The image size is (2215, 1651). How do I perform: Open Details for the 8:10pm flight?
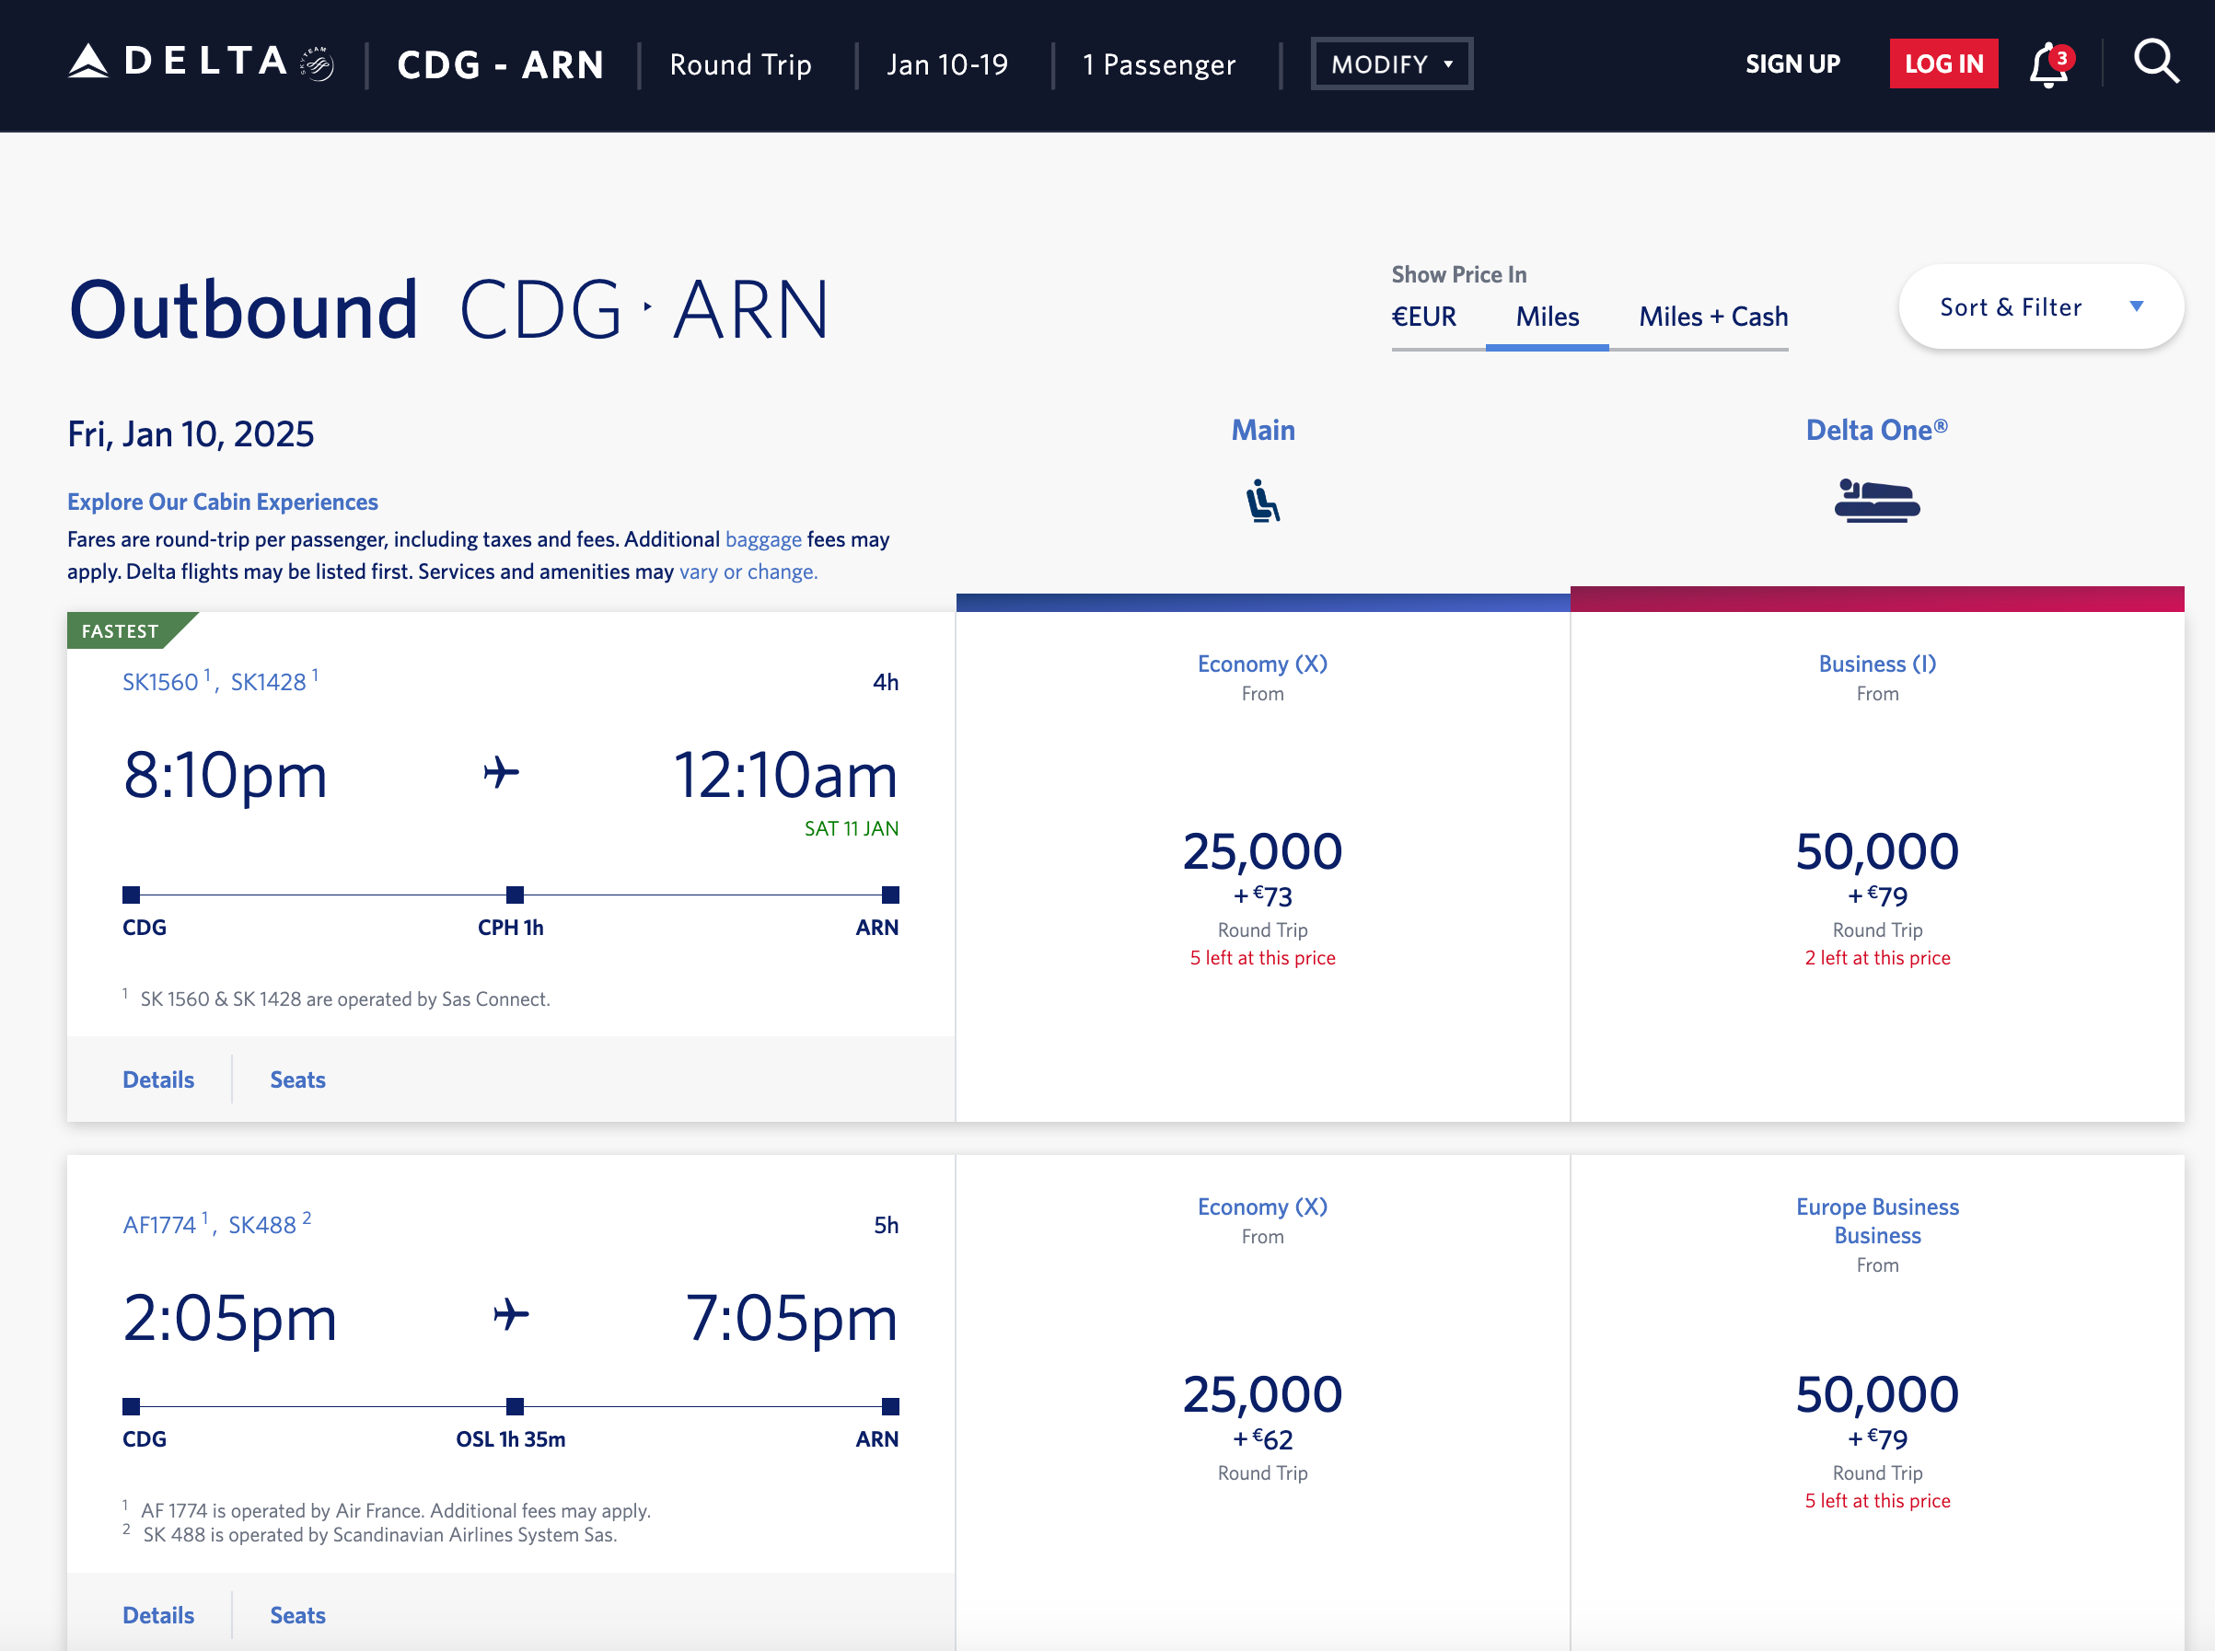(158, 1079)
